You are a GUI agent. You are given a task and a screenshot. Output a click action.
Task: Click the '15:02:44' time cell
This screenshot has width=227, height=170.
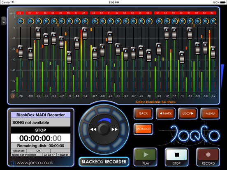[x=63, y=155]
